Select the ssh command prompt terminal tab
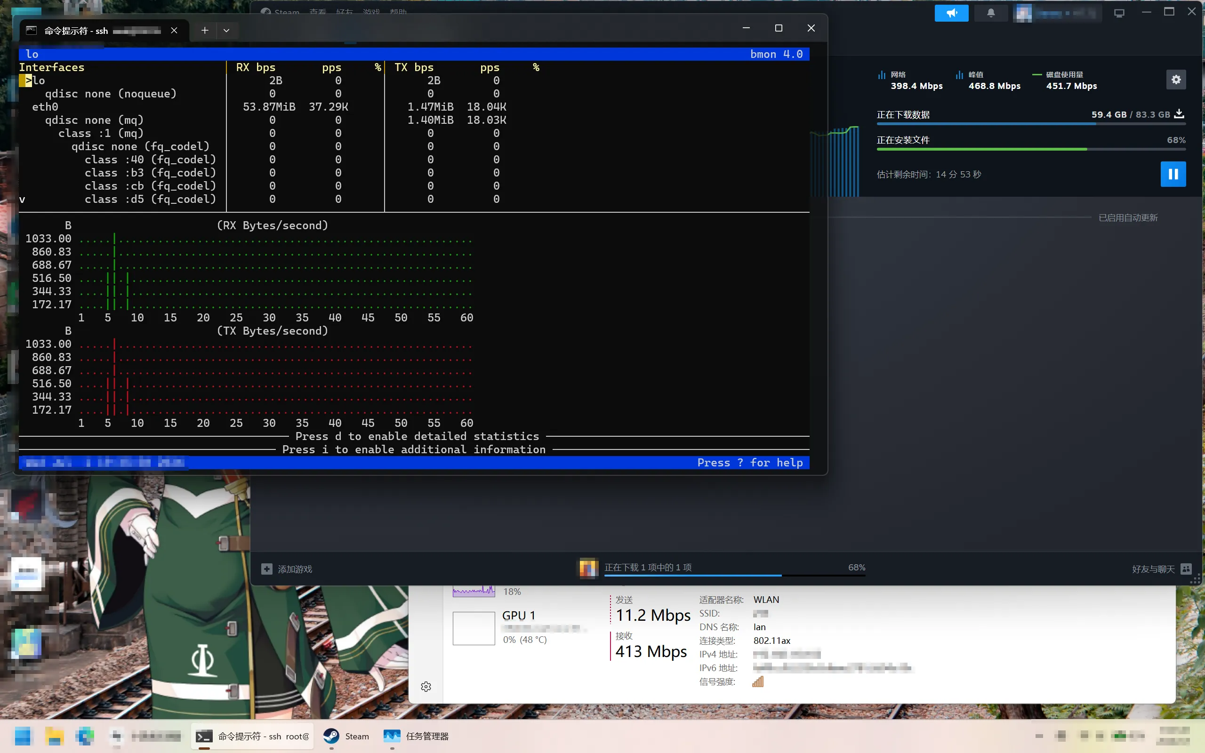 [104, 31]
